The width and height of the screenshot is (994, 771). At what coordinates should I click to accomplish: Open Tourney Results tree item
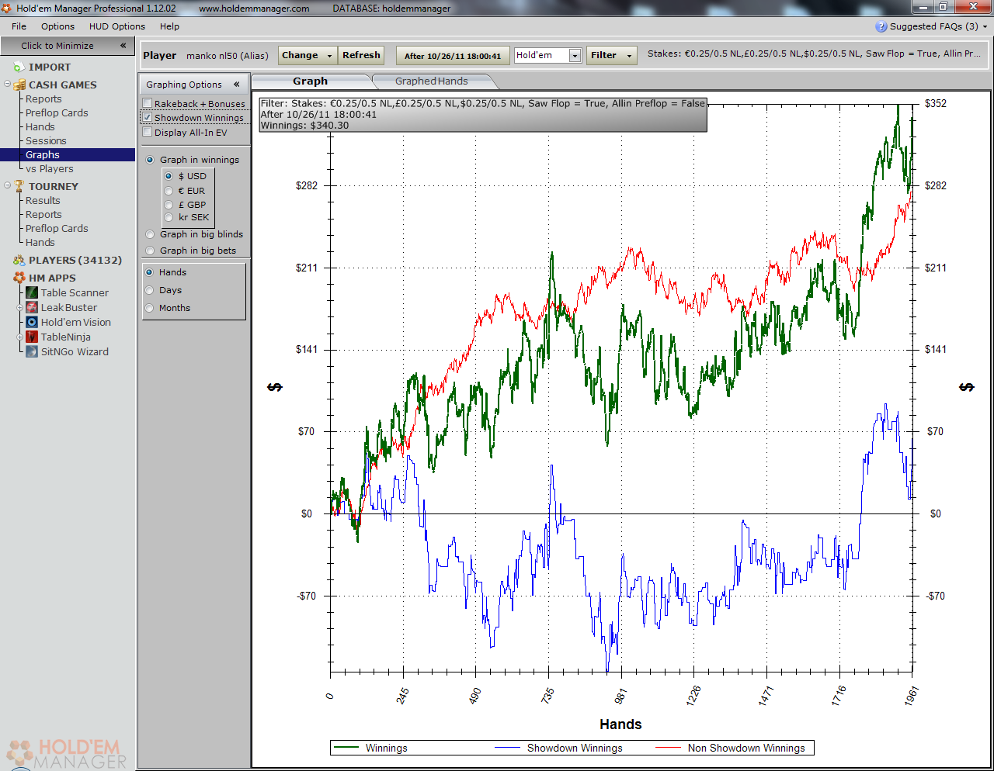click(x=43, y=201)
